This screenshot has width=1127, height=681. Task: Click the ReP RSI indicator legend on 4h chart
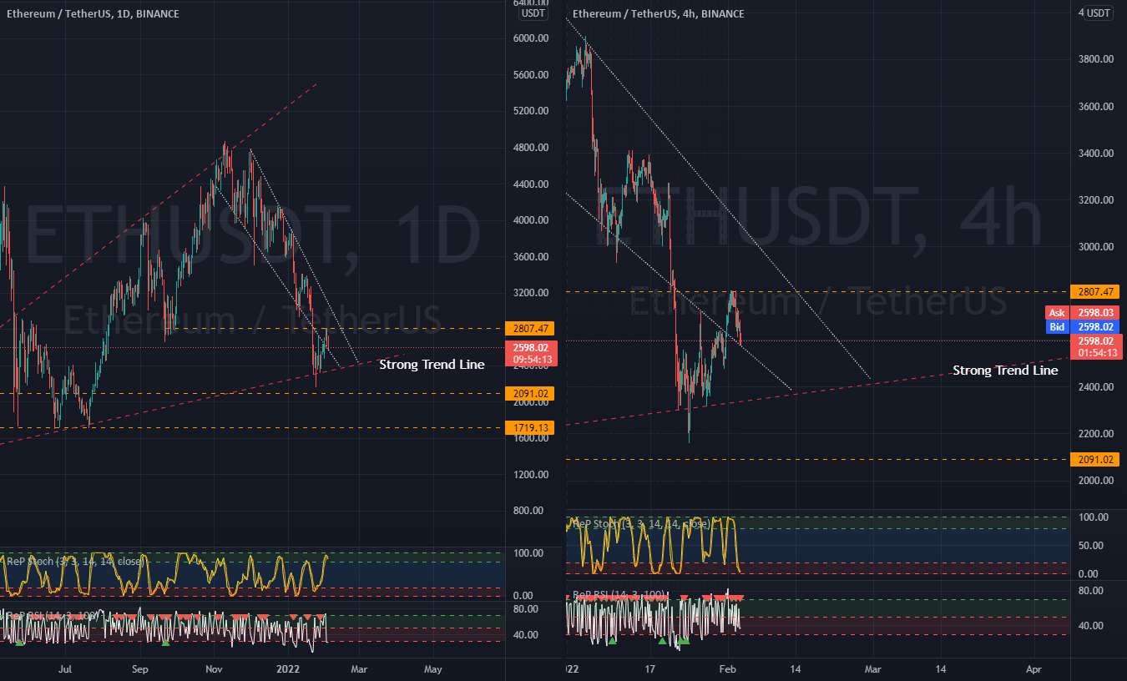pos(619,595)
